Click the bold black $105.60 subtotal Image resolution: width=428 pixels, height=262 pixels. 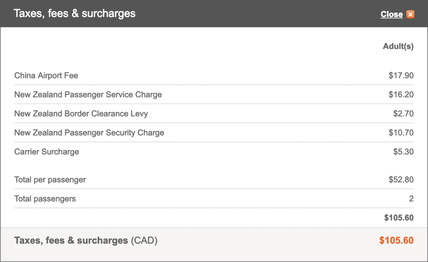tap(399, 218)
